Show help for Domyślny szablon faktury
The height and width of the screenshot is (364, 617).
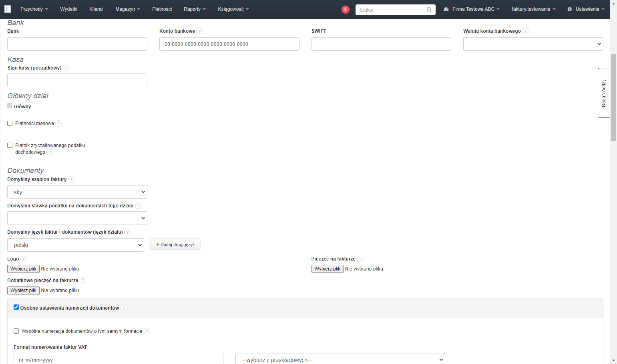[71, 179]
